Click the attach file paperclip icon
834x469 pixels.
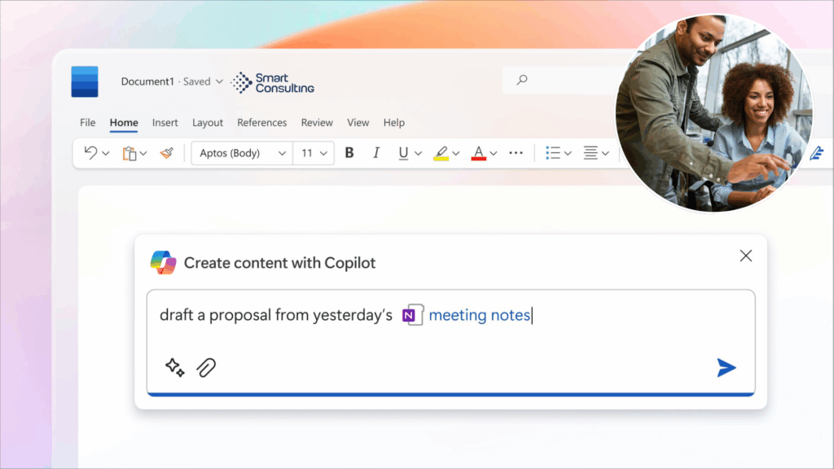point(206,367)
